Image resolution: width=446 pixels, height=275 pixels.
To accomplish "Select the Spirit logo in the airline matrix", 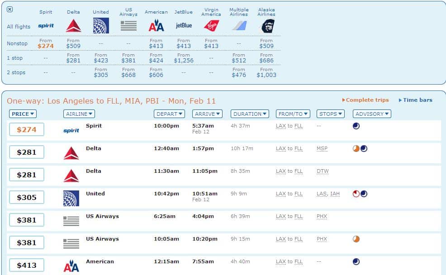I will 46,26.
